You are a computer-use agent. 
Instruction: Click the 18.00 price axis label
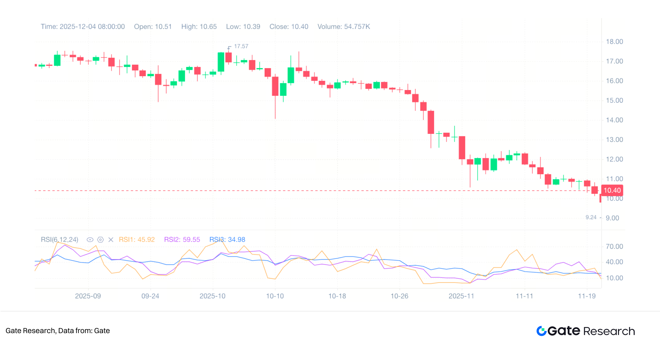(x=614, y=42)
